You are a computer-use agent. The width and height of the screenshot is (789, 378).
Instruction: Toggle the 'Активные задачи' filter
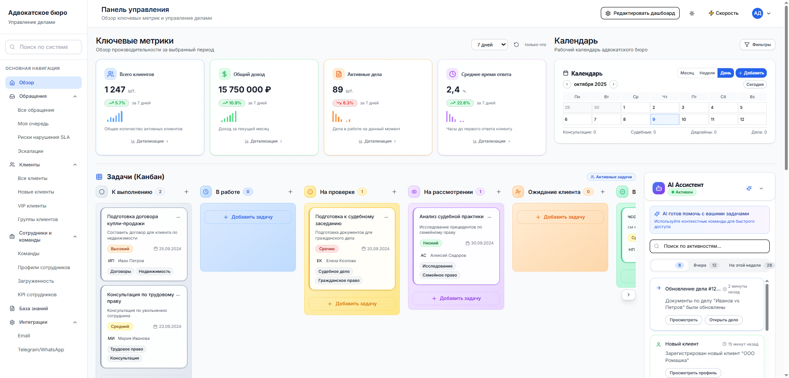(x=611, y=177)
